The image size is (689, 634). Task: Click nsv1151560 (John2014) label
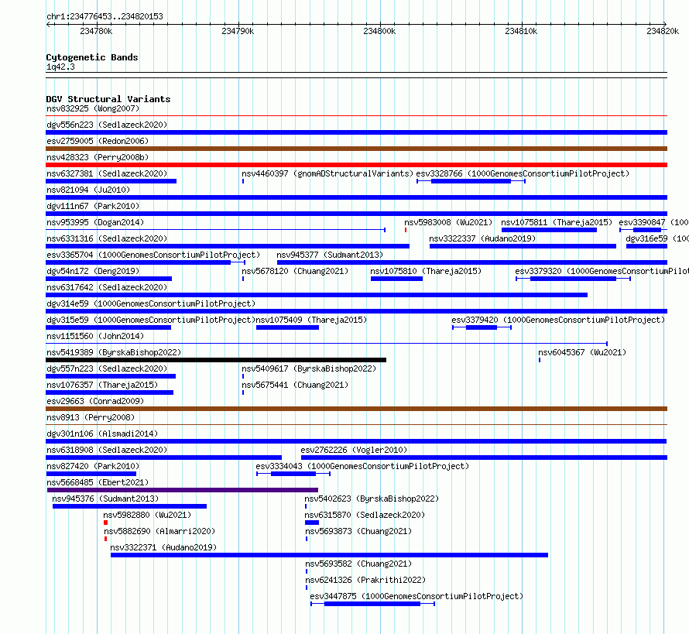click(95, 336)
